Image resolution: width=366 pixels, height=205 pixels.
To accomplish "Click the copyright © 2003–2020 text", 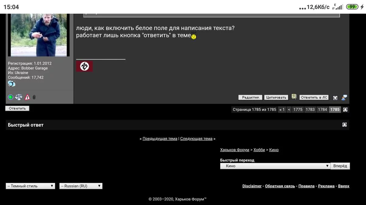I will tap(178, 199).
